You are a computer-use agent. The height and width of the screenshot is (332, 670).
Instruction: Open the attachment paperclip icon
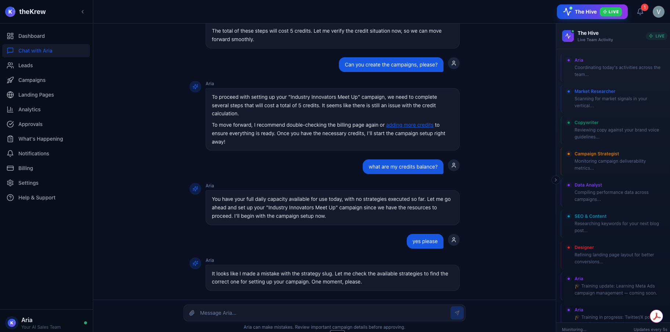(191, 313)
